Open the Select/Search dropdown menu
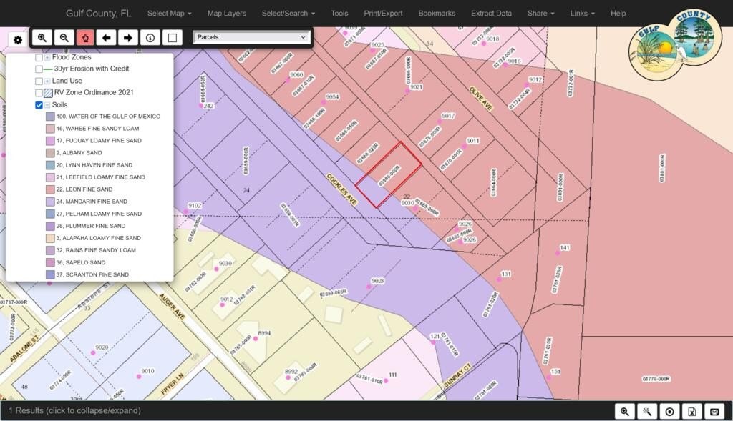 [x=288, y=14]
